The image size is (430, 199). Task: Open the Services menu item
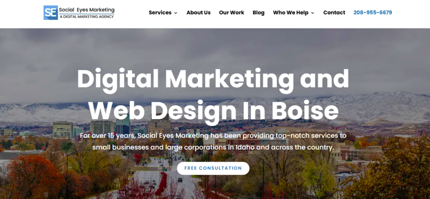(160, 13)
